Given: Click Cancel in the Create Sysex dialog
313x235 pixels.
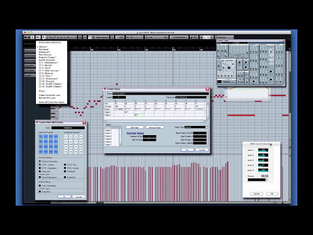Looking at the screenshot, I should click(x=201, y=150).
